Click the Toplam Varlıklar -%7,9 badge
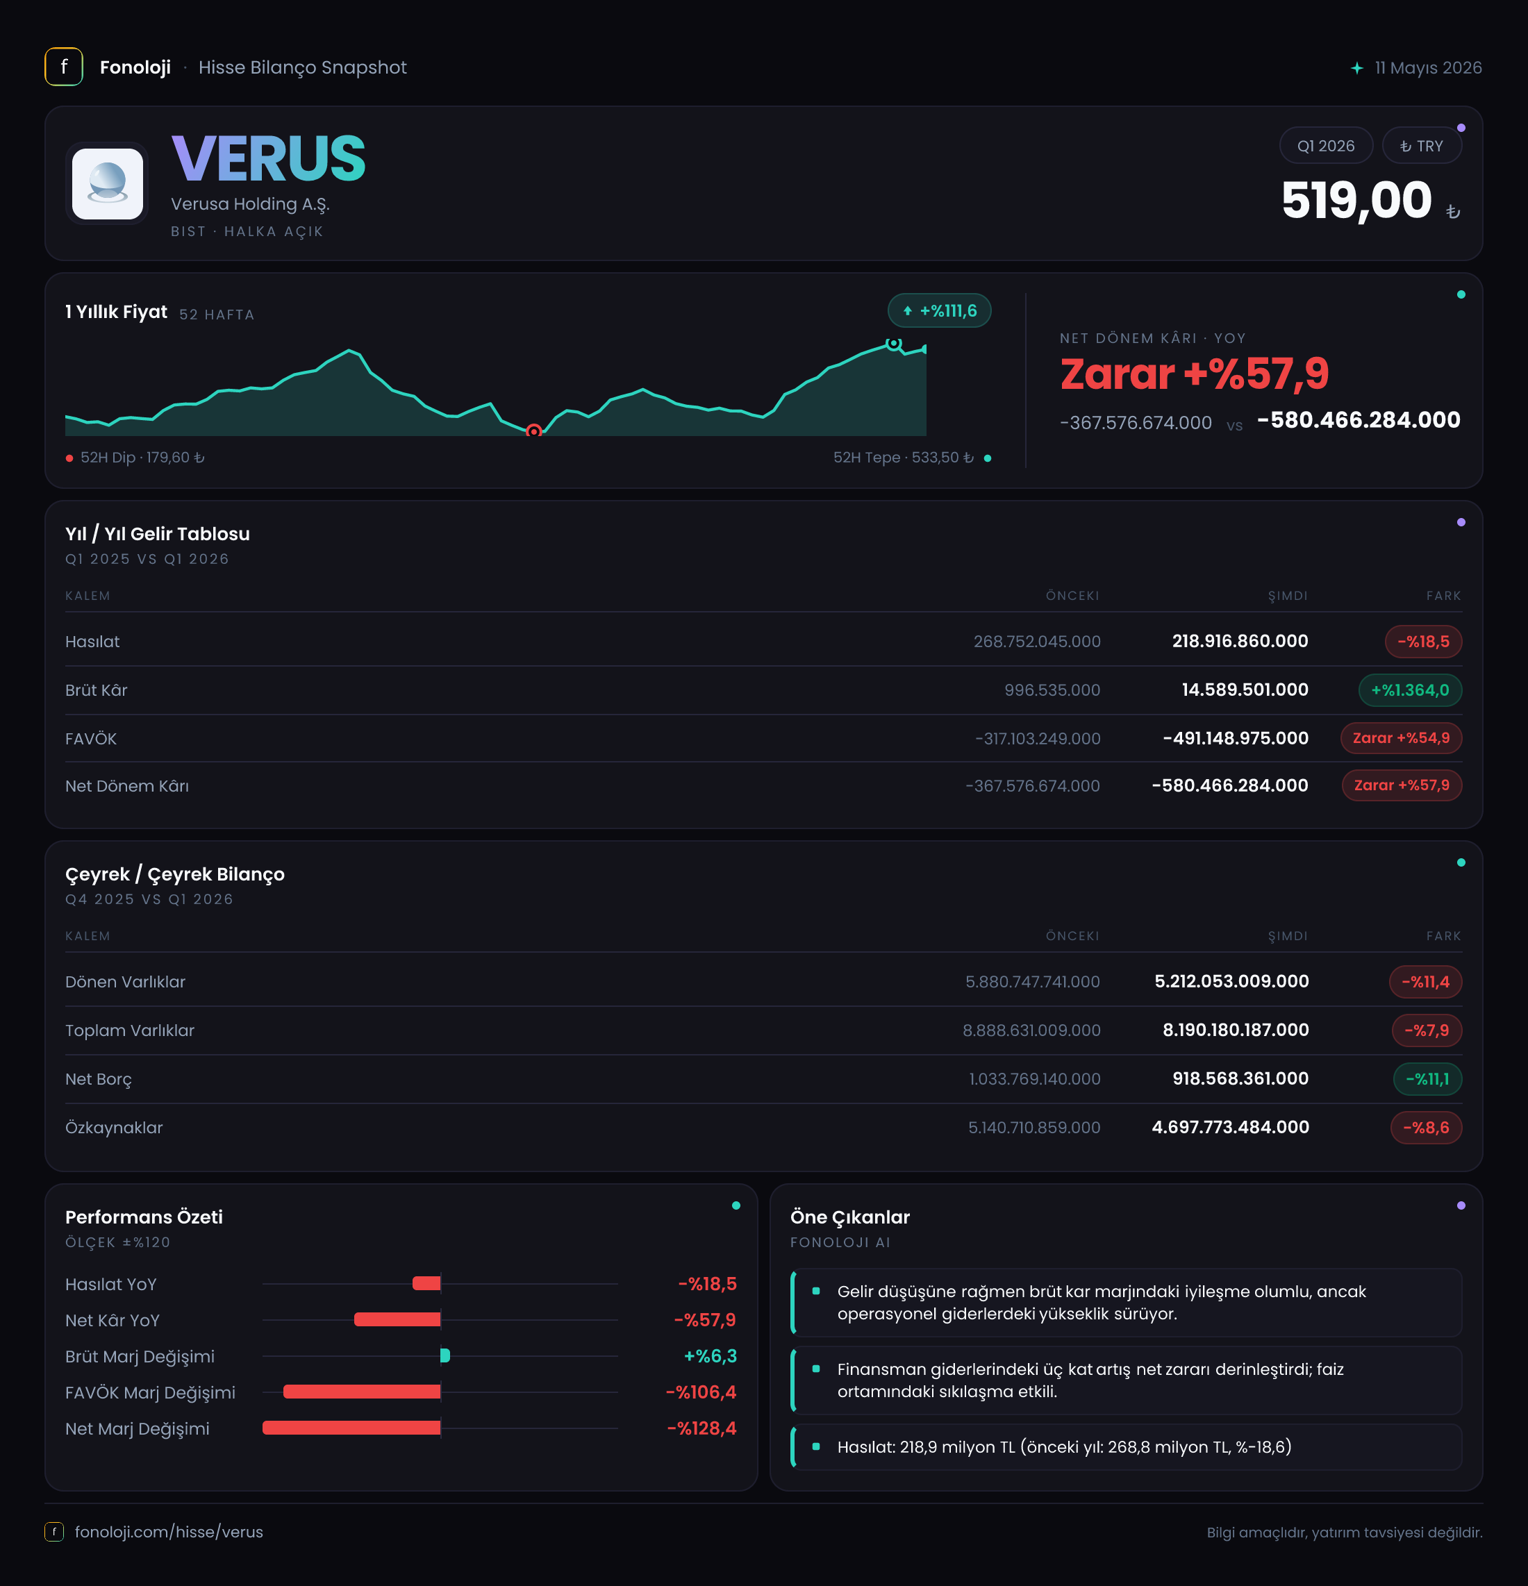1528x1586 pixels. pyautogui.click(x=1427, y=1030)
